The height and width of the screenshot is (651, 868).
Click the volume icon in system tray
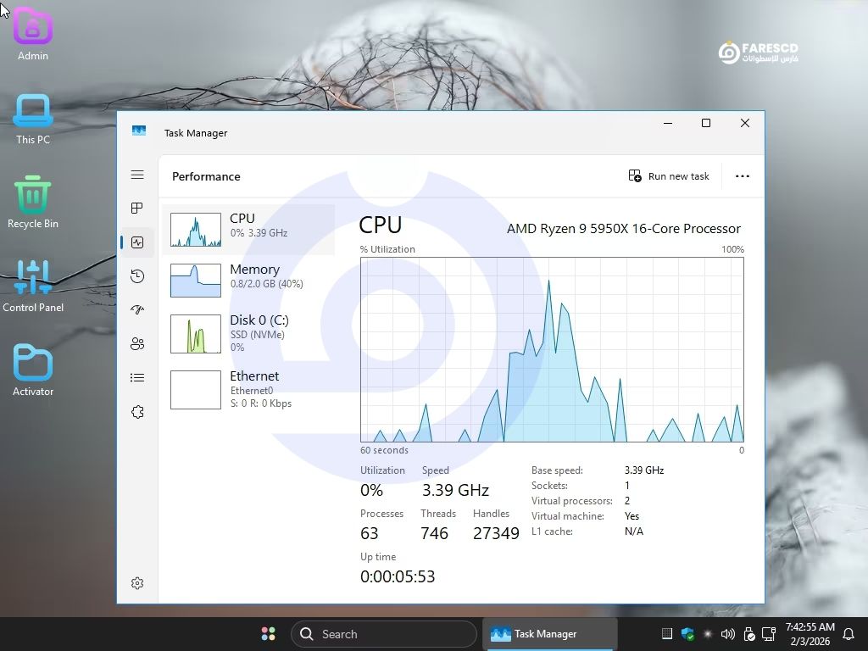pyautogui.click(x=727, y=634)
